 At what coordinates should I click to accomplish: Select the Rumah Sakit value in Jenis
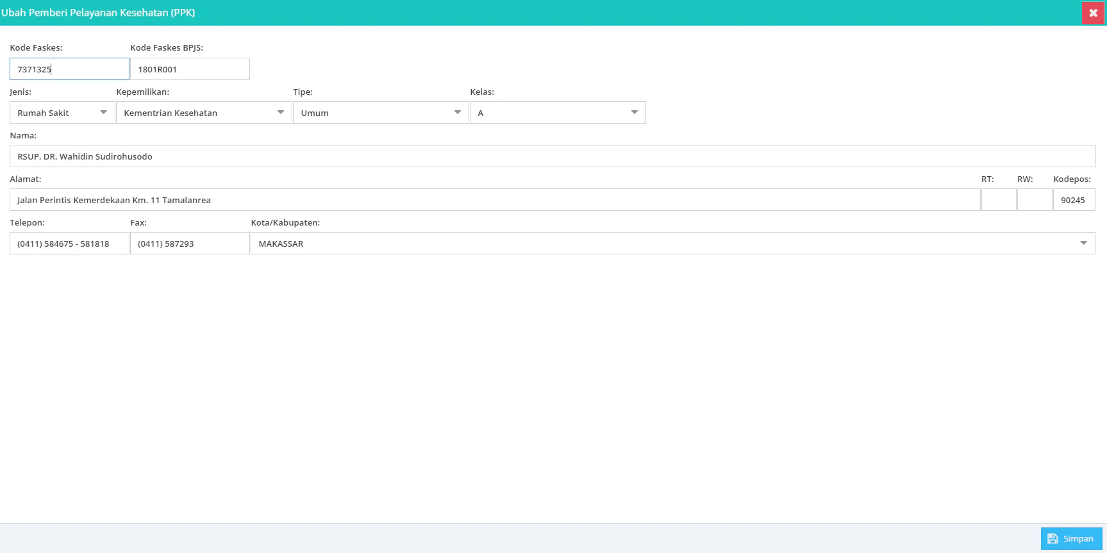[44, 113]
